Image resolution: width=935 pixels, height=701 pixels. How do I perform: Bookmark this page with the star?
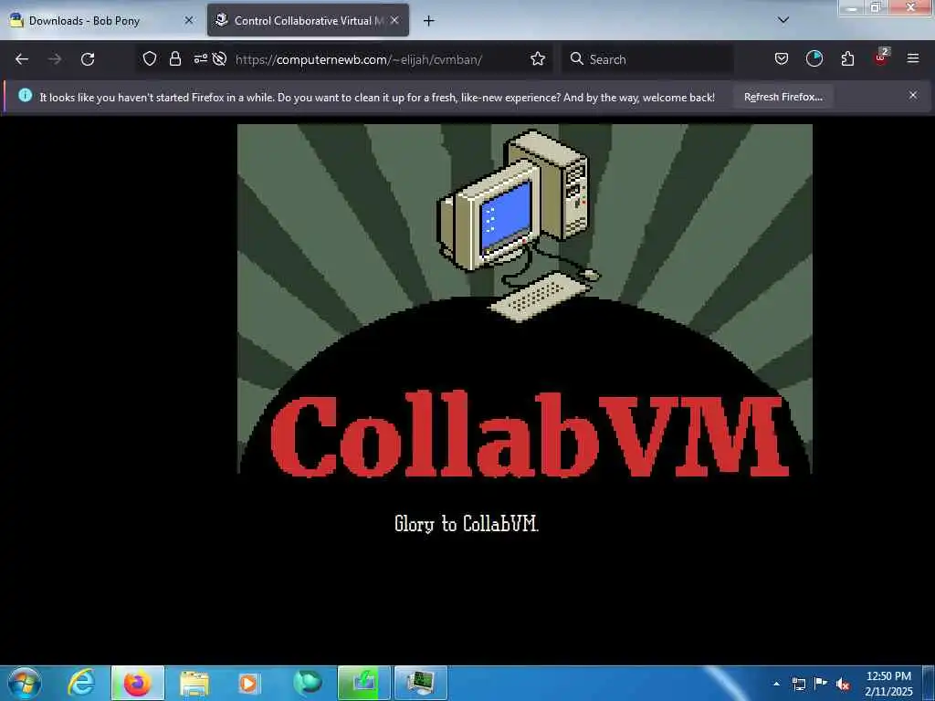click(538, 58)
